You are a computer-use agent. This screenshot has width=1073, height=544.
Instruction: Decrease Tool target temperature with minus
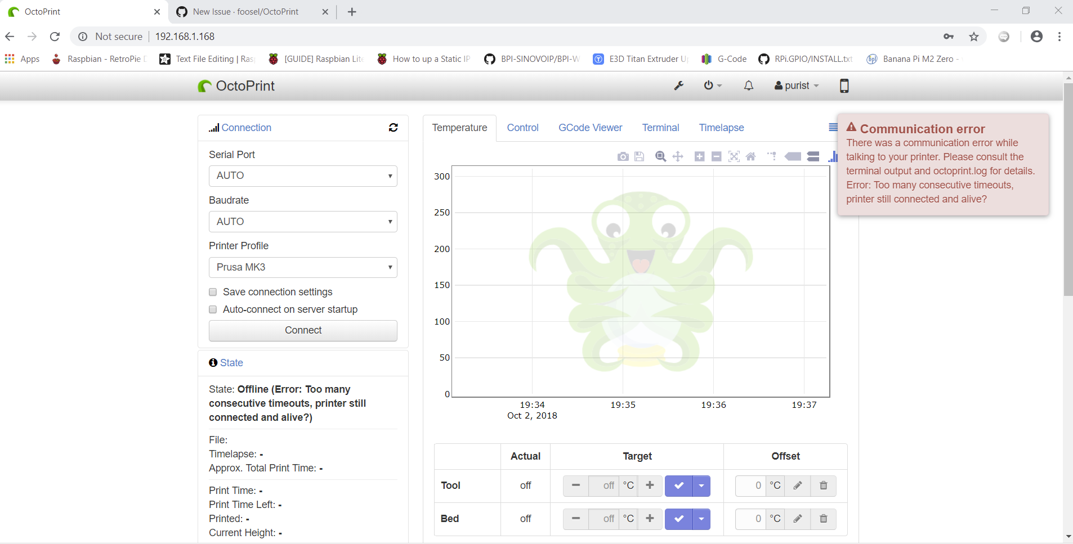tap(576, 485)
